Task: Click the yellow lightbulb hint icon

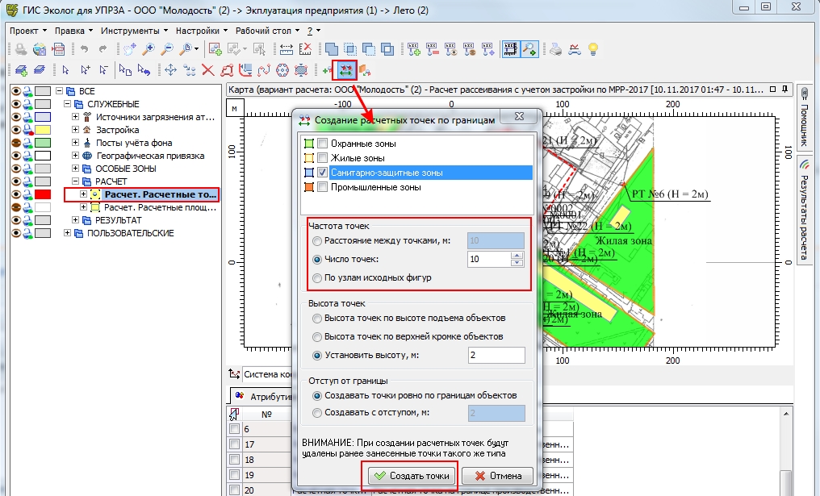Action: click(x=592, y=49)
